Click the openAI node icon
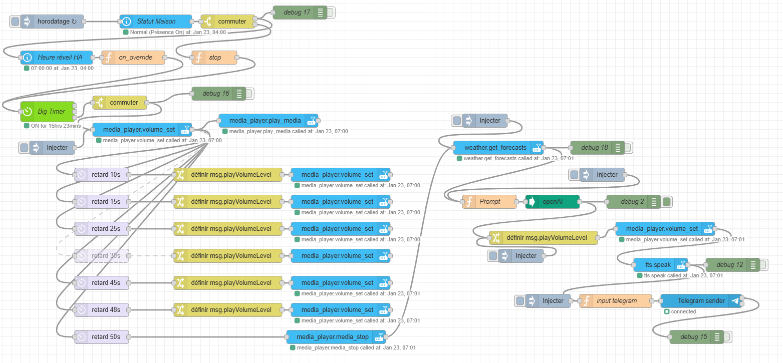 (532, 202)
